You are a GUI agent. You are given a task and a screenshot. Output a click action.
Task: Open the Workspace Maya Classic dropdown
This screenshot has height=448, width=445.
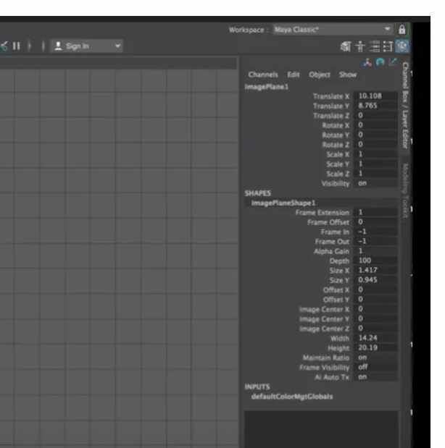tap(333, 30)
